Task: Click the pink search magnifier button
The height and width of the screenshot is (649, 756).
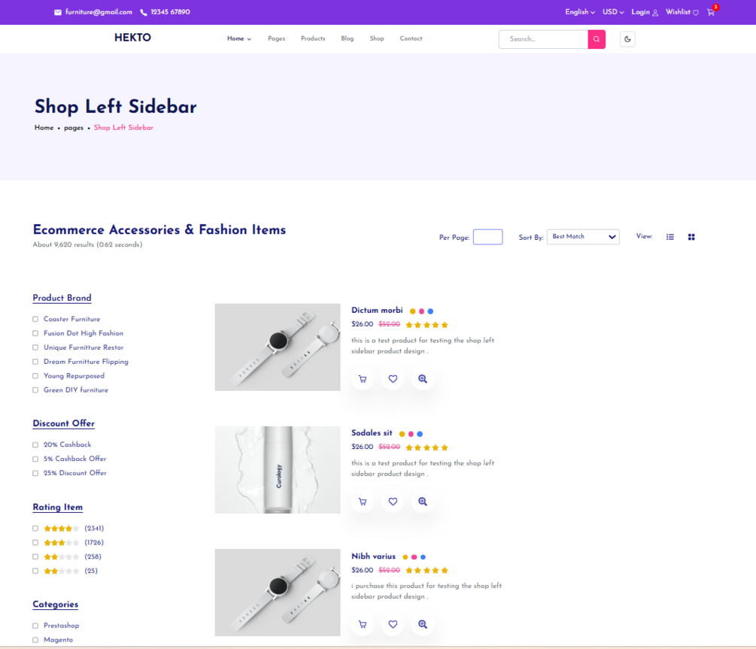Action: pyautogui.click(x=597, y=39)
